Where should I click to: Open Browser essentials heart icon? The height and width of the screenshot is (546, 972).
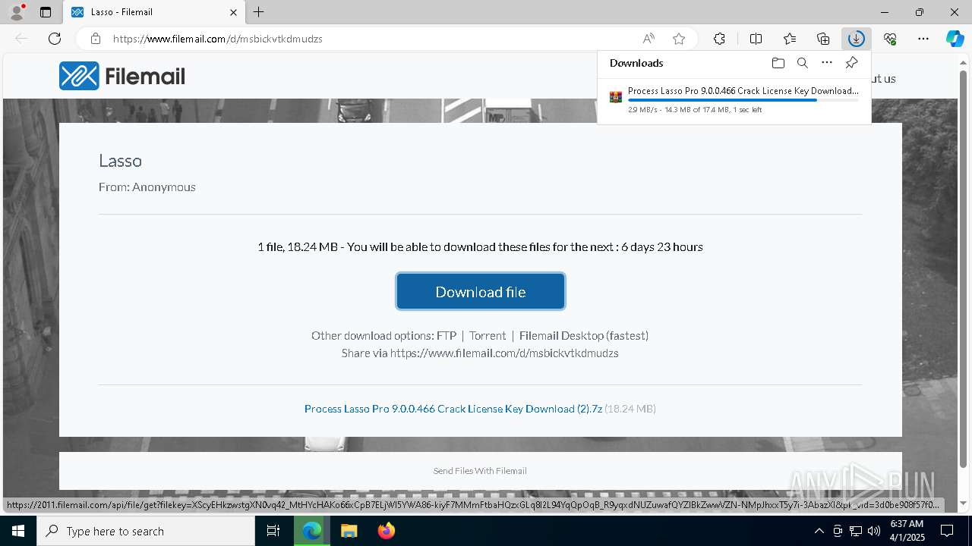pos(890,39)
